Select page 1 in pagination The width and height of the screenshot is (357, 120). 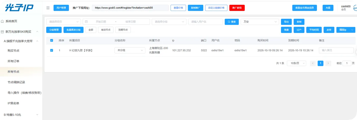click(x=321, y=63)
